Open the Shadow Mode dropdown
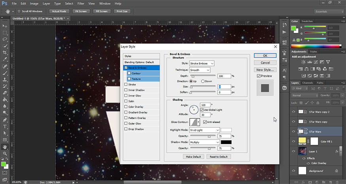Viewport: 346px width, 184px height. tap(204, 142)
